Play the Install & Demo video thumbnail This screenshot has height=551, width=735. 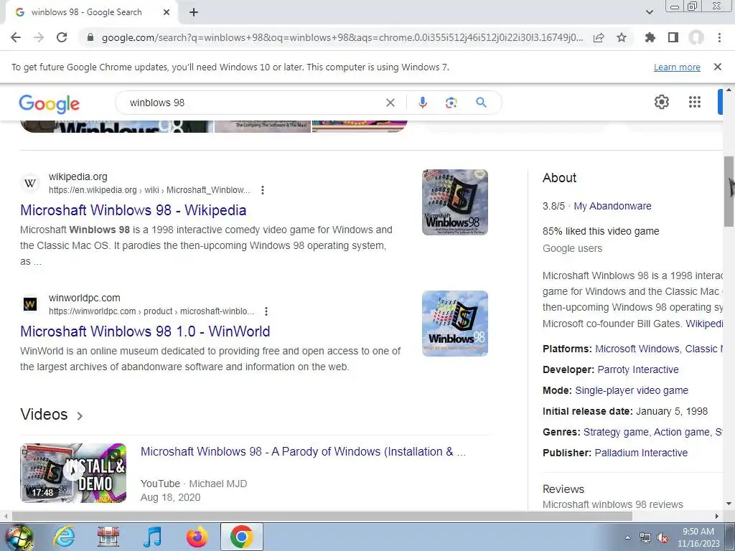click(73, 473)
